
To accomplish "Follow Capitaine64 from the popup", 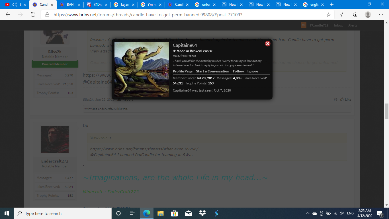I will tap(238, 71).
